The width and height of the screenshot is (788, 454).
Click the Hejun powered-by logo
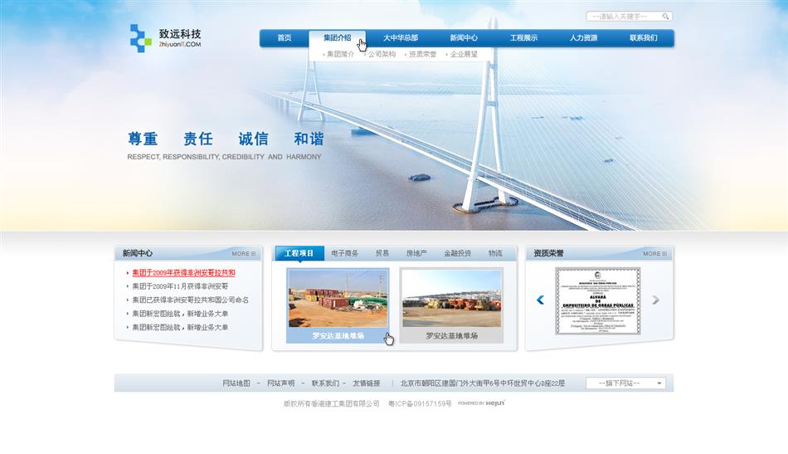(481, 403)
